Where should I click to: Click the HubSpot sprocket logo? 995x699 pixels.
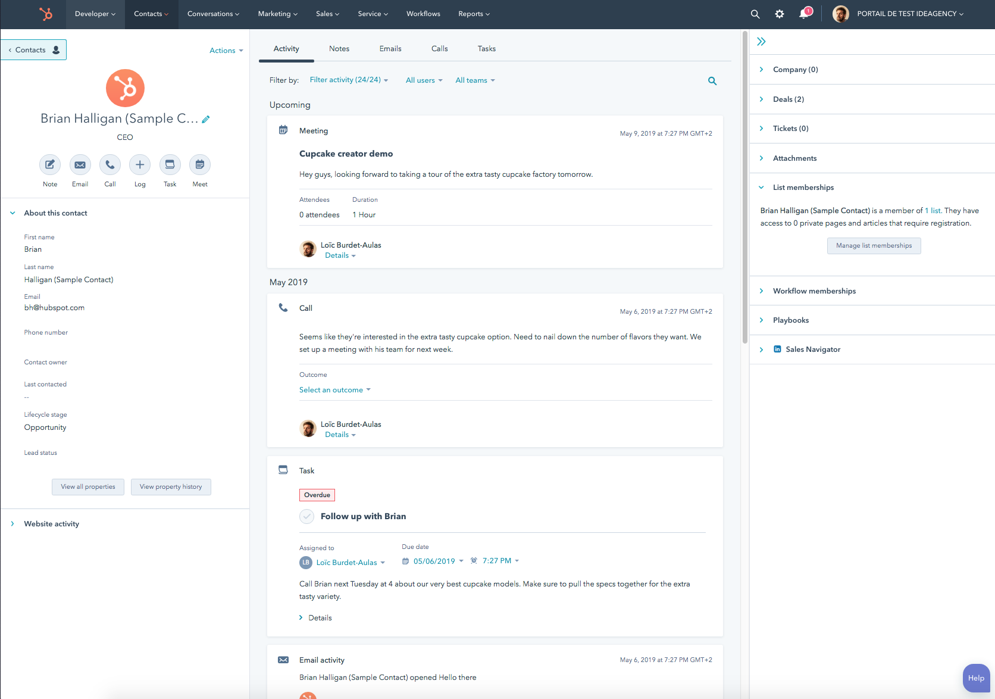click(46, 14)
